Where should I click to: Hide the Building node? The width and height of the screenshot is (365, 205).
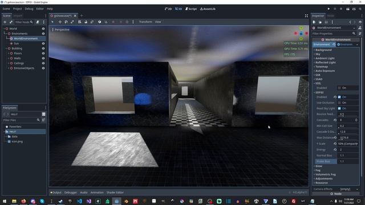[43, 48]
